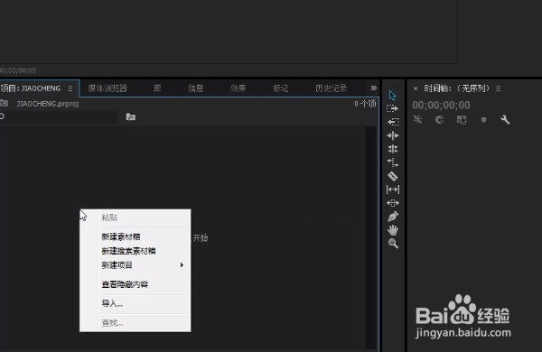Image resolution: width=542 pixels, height=352 pixels.
Task: Click monitor timecode below preview
Action: tap(18, 70)
